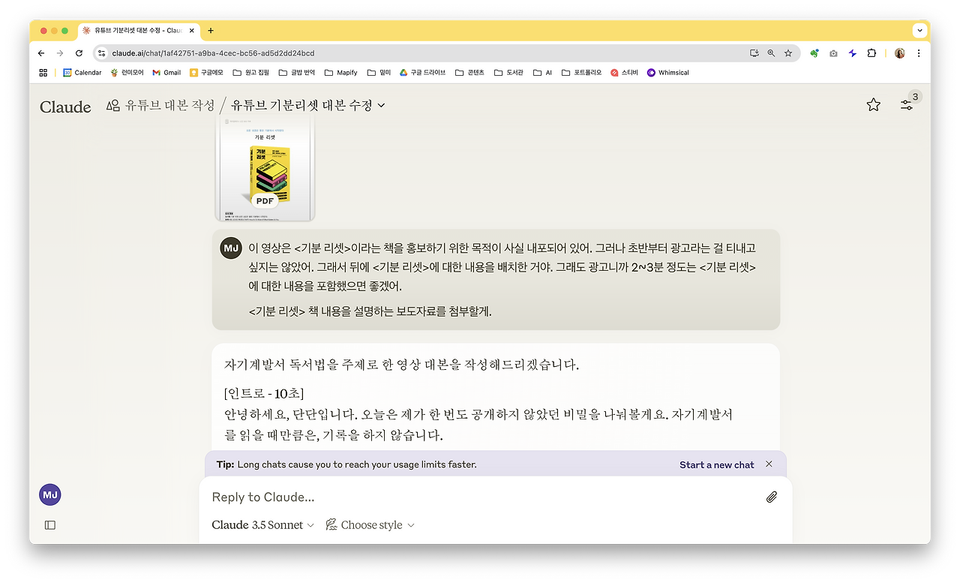Viewport: 960px width, 583px height.
Task: Toggle the site zoom magnifier in address bar
Action: click(771, 53)
